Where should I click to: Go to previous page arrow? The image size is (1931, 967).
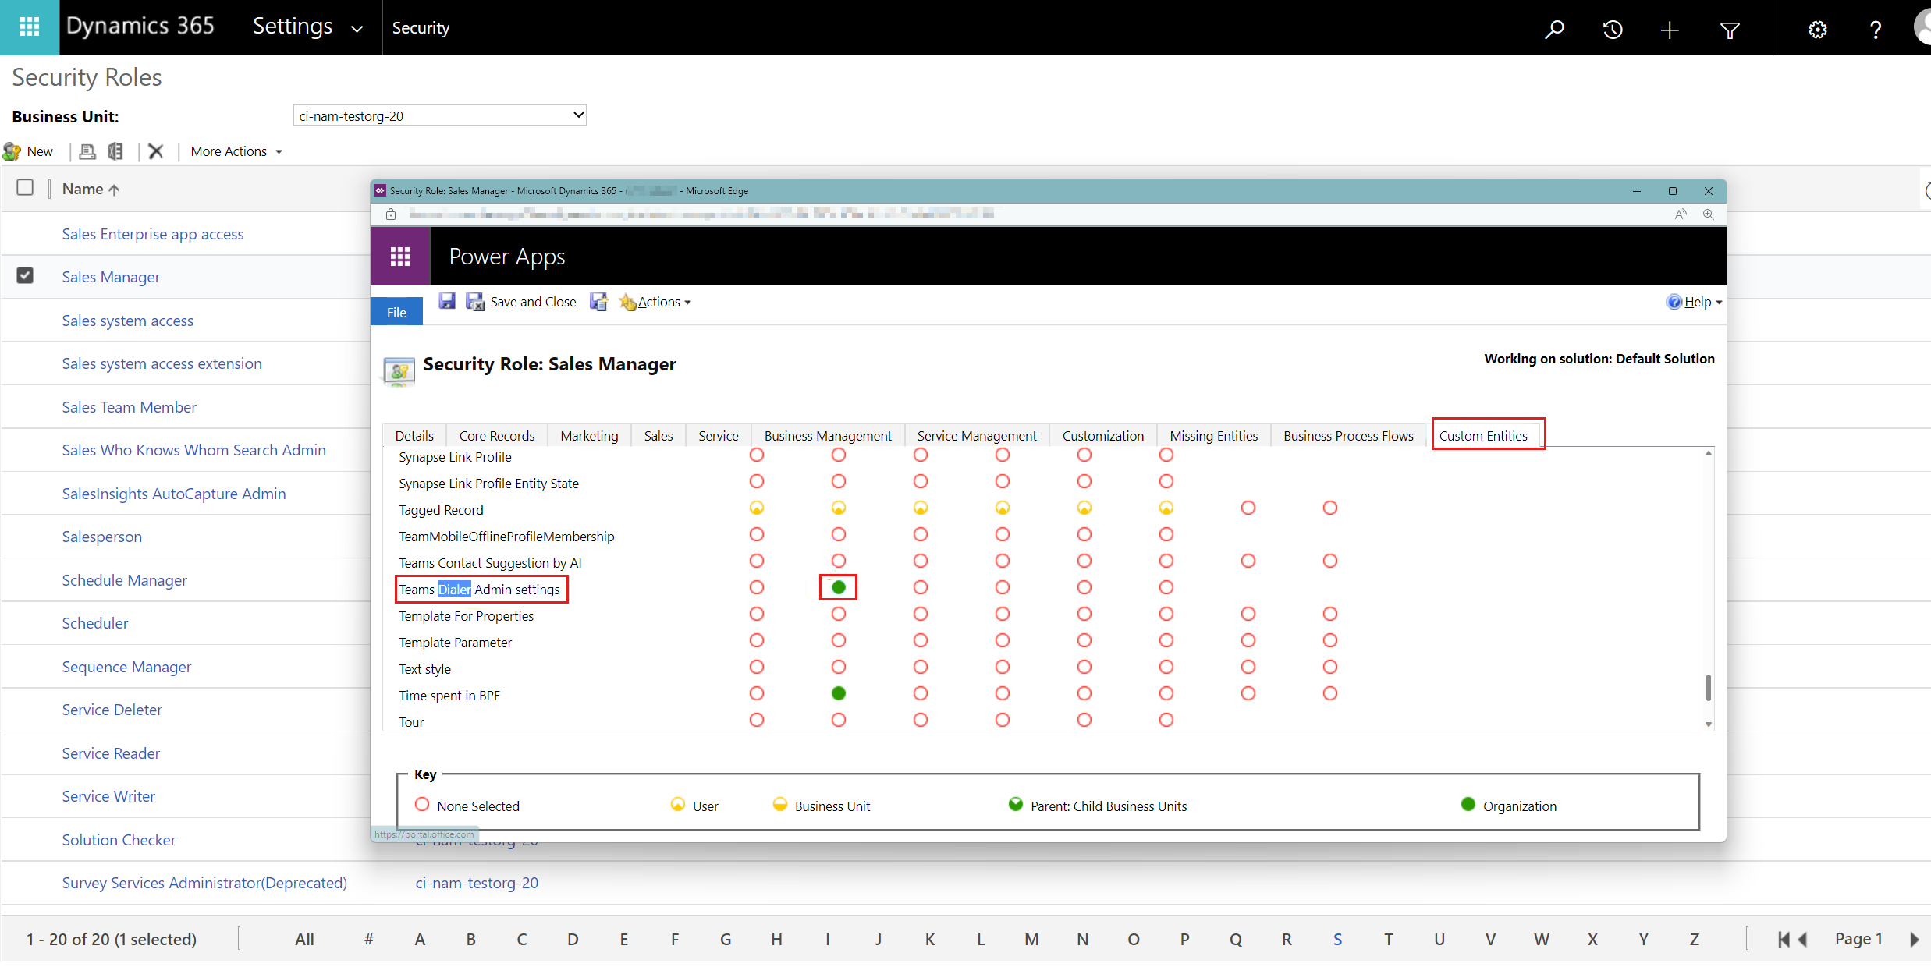[x=1802, y=940]
